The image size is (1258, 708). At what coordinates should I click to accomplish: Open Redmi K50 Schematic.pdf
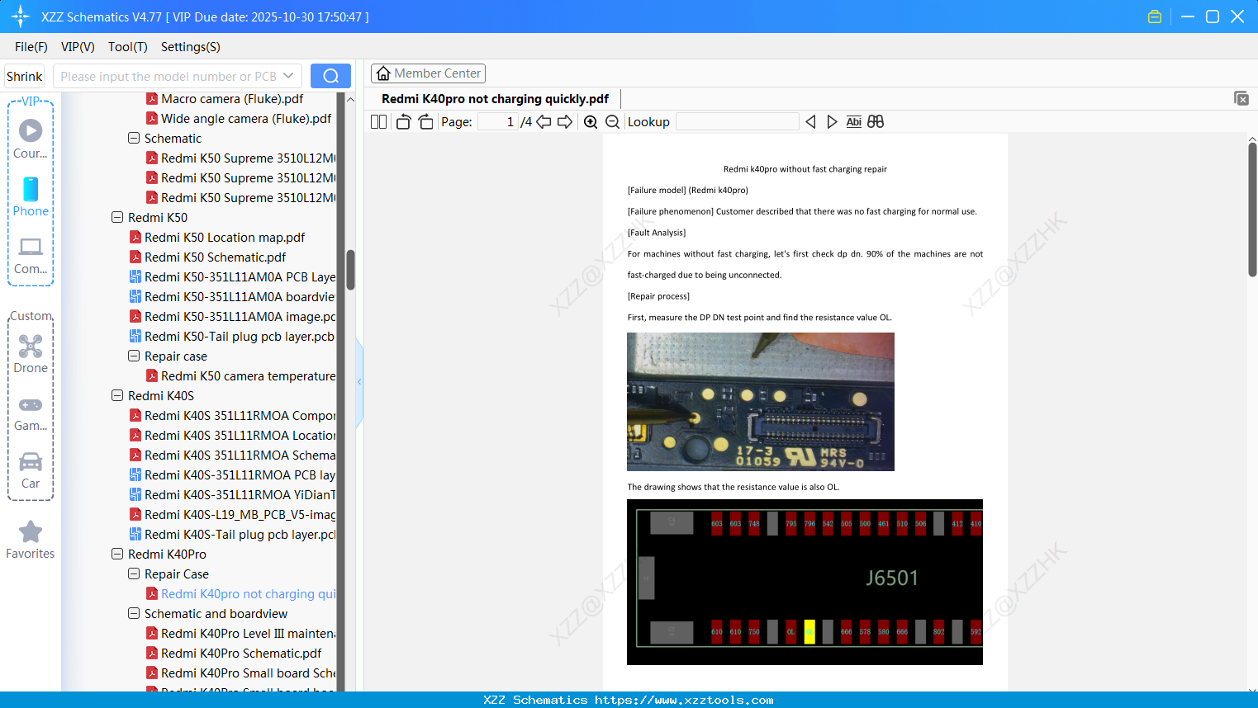coord(208,257)
